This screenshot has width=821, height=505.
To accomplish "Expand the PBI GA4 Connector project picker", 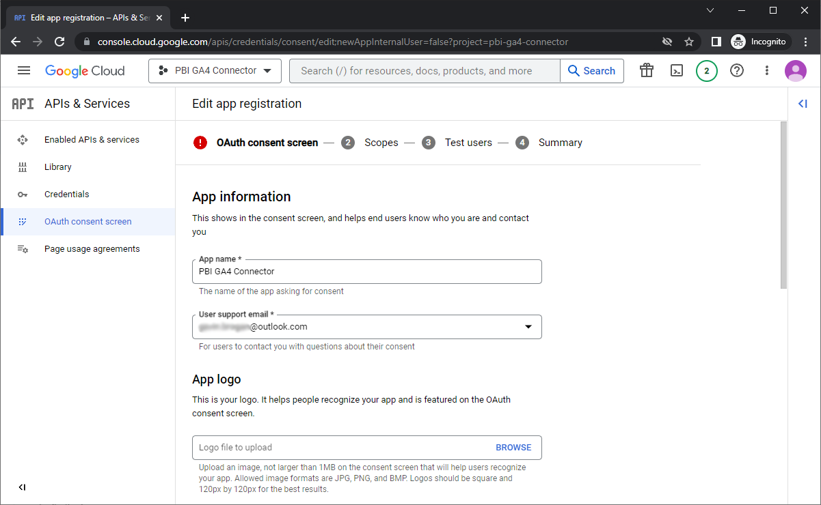I will (215, 71).
